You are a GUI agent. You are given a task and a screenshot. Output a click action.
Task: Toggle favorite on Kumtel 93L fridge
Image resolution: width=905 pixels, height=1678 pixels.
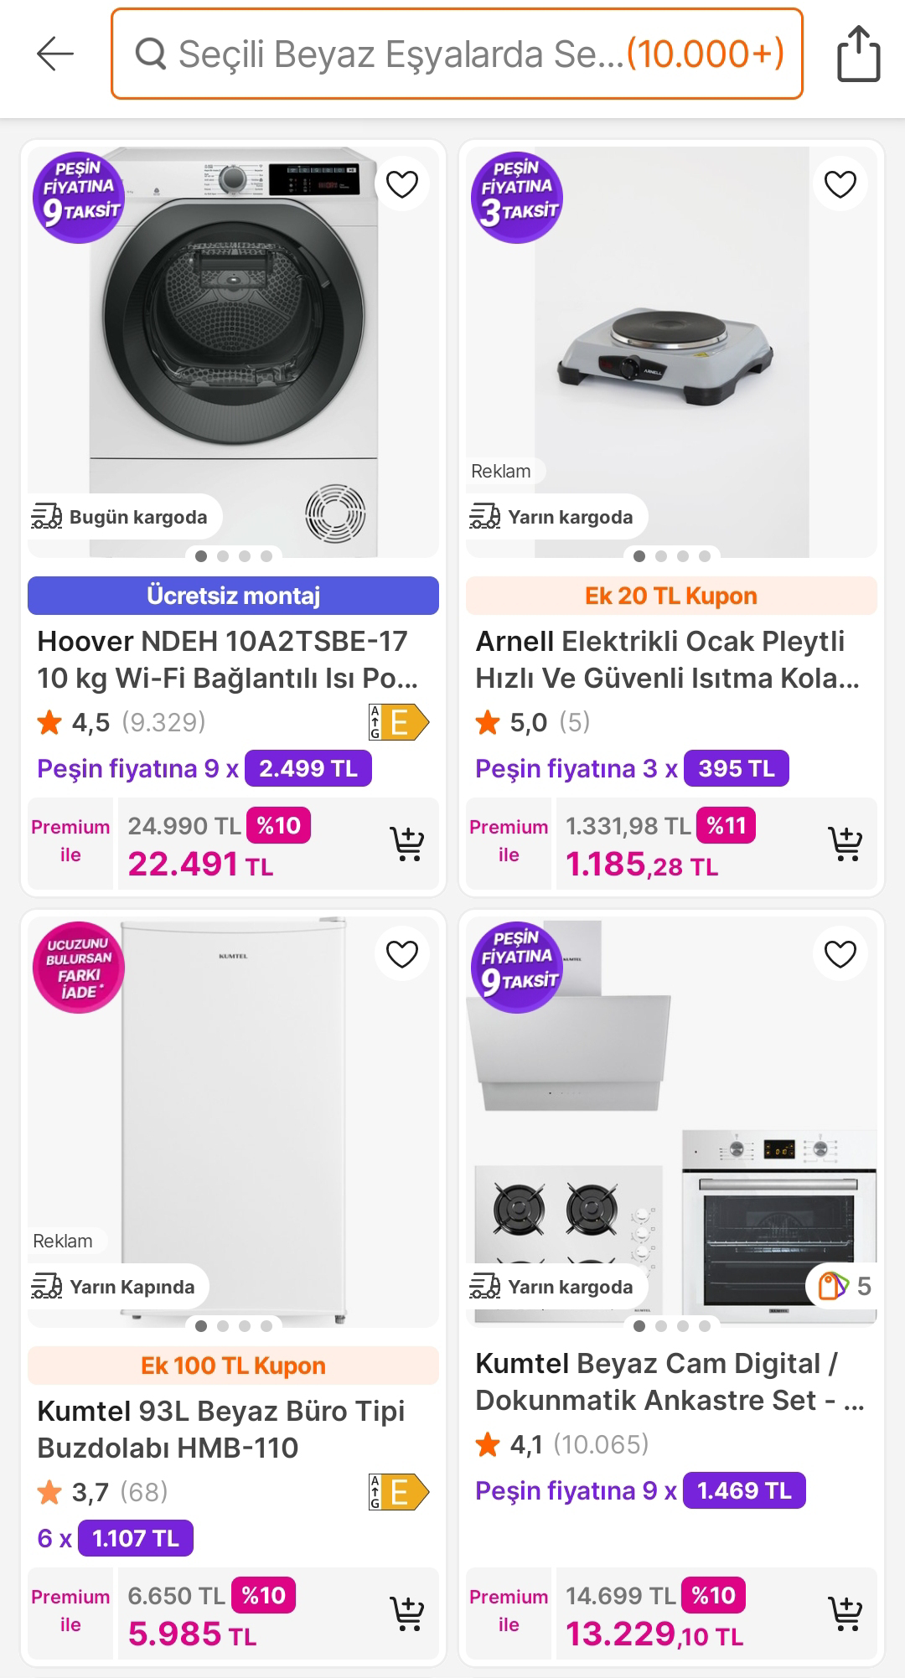coord(401,954)
